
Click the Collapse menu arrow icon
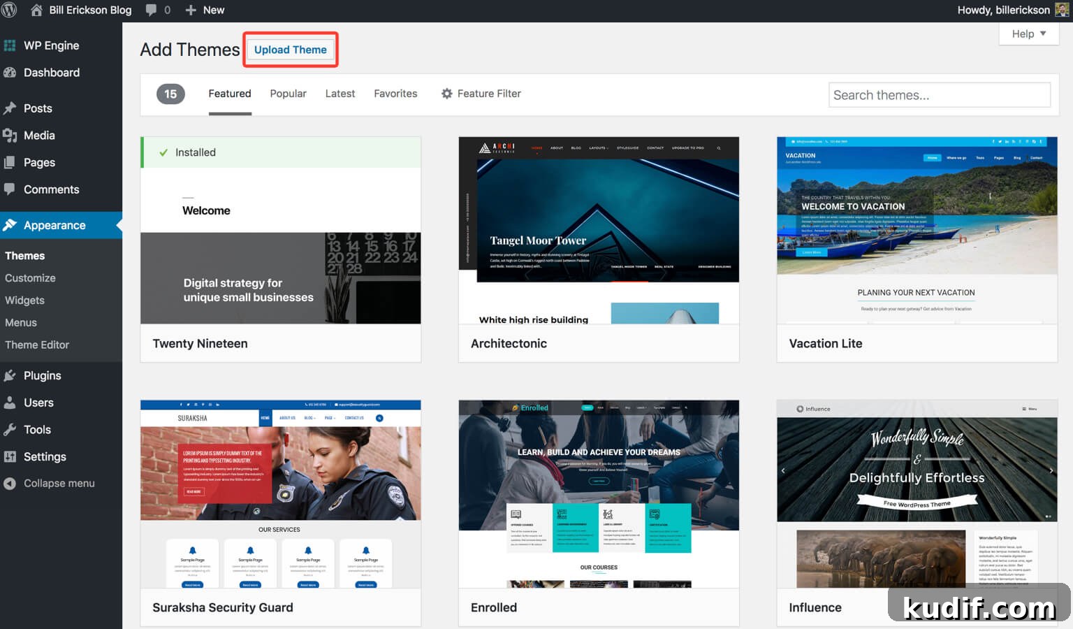[x=10, y=484]
